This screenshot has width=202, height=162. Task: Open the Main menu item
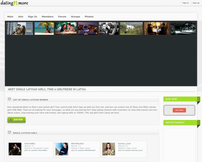pyautogui.click(x=10, y=16)
